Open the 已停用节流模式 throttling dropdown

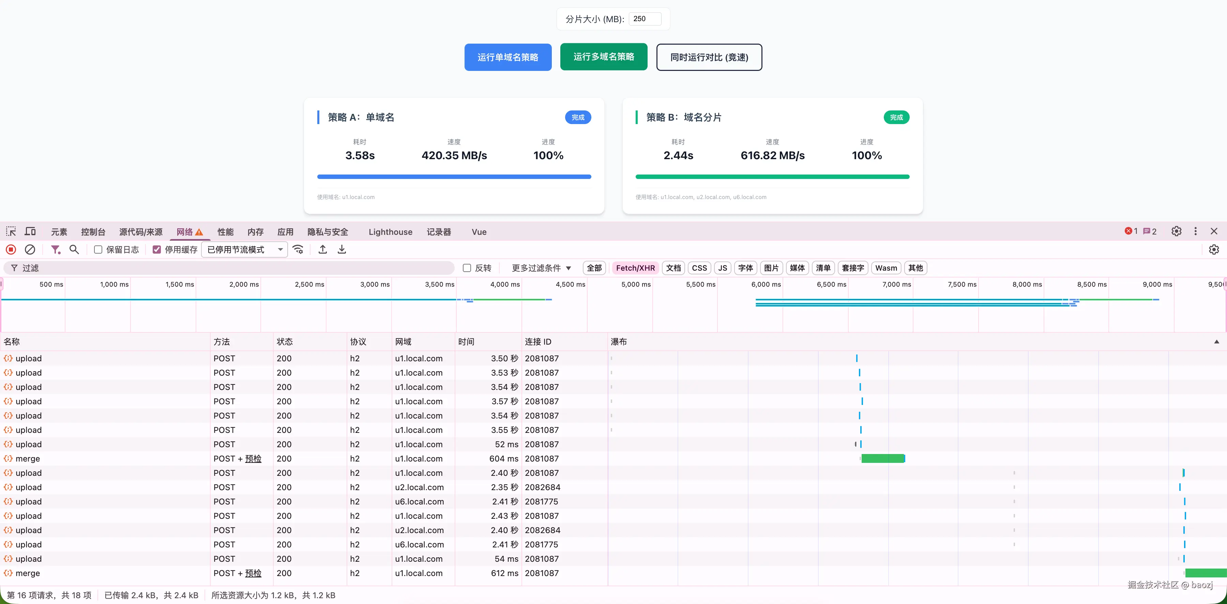(x=244, y=250)
